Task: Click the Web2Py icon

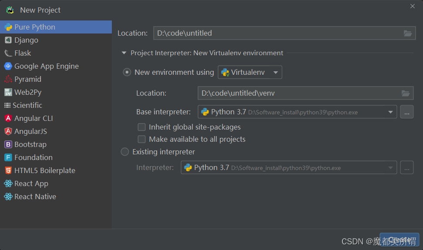Action: click(8, 92)
